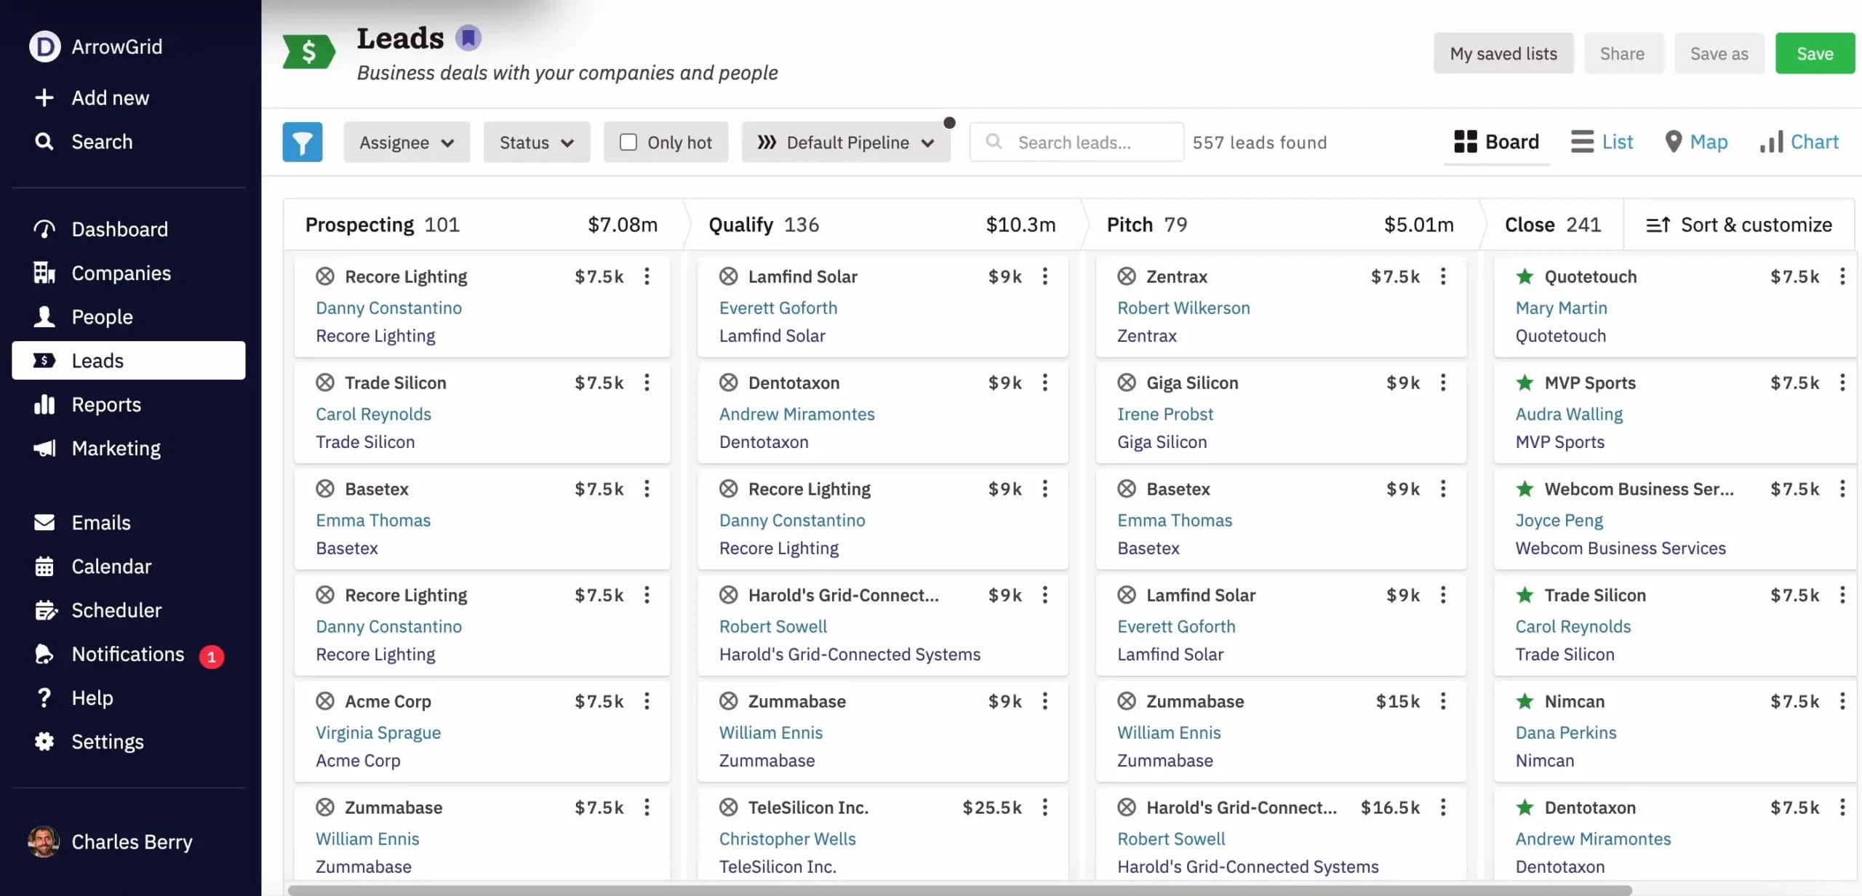Enable the Only hot checkbox
The width and height of the screenshot is (1862, 896).
pos(627,142)
